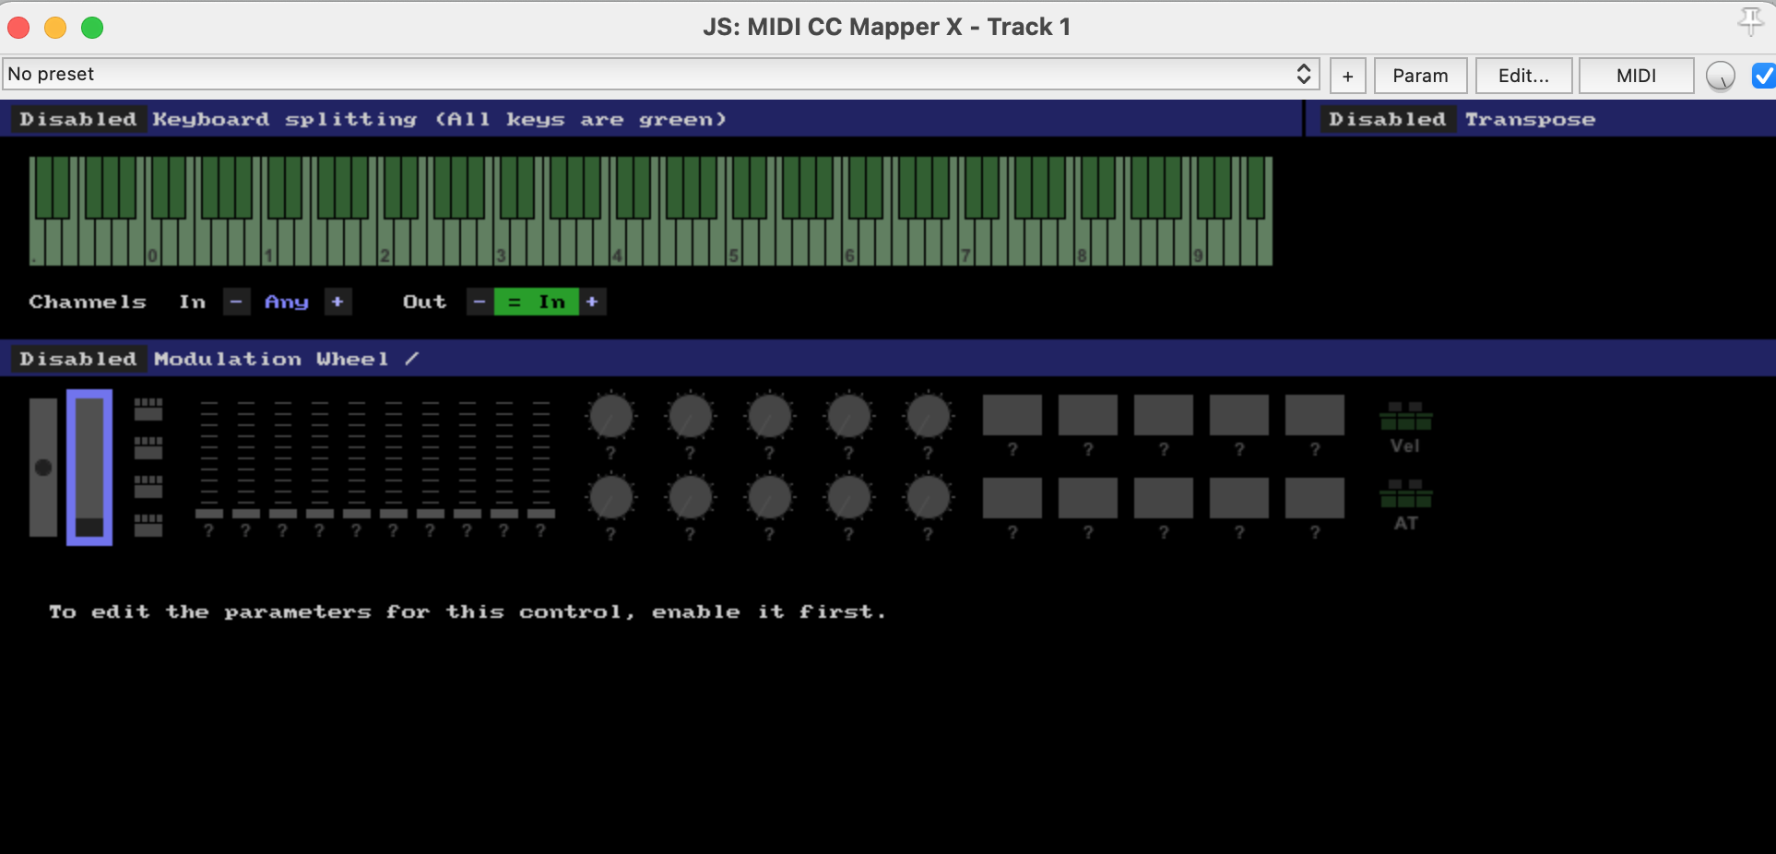Select the fourth pad in the top row

tap(1239, 415)
